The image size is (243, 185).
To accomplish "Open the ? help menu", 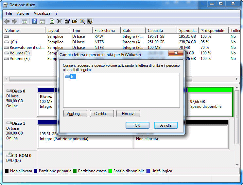I will click(x=56, y=13).
